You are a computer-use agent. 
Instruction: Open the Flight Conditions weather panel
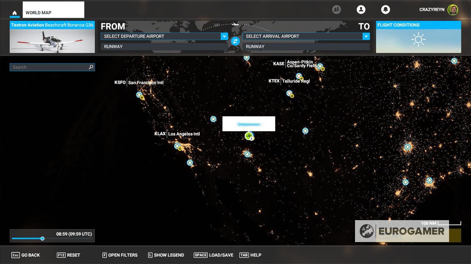pos(418,37)
